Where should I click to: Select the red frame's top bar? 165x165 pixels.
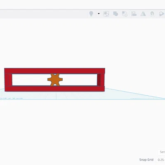(54, 71)
